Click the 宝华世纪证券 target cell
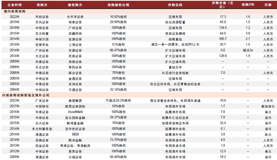Viewport: 277px width, 160px height. point(75,129)
